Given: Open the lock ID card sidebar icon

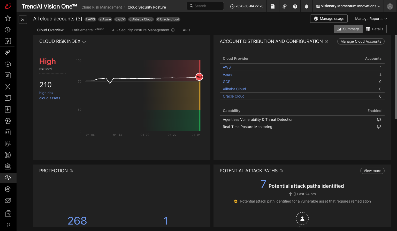Looking at the screenshot, I should (x=8, y=132).
